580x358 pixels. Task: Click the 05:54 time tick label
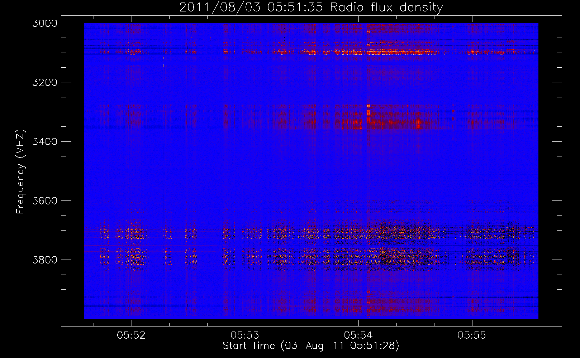[x=358, y=335]
